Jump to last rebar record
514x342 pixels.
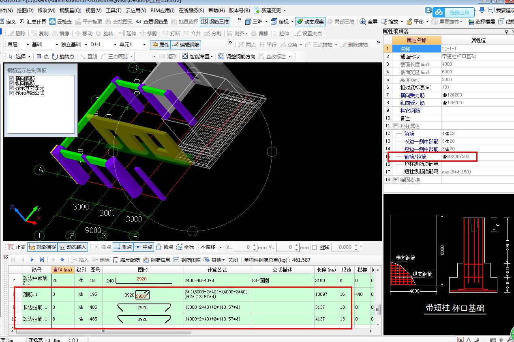(x=42, y=260)
